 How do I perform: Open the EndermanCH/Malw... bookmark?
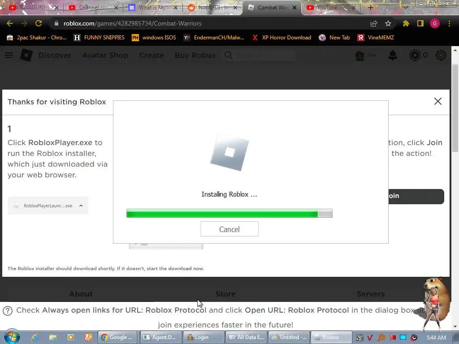(x=214, y=38)
